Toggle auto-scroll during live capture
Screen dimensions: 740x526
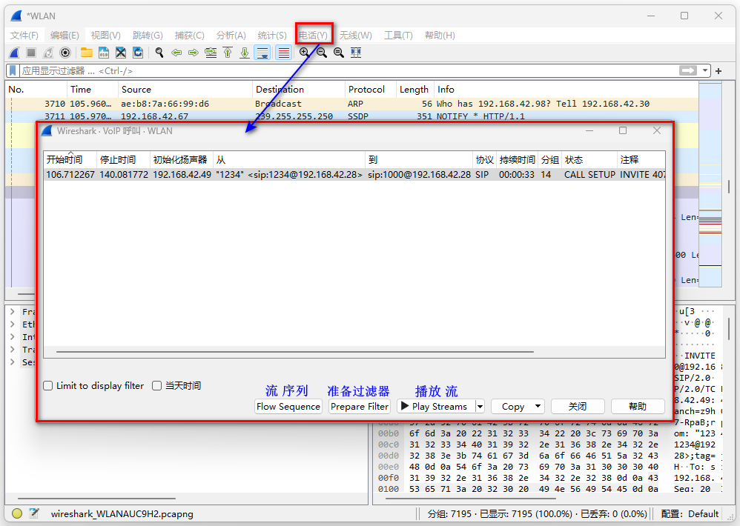[x=262, y=53]
